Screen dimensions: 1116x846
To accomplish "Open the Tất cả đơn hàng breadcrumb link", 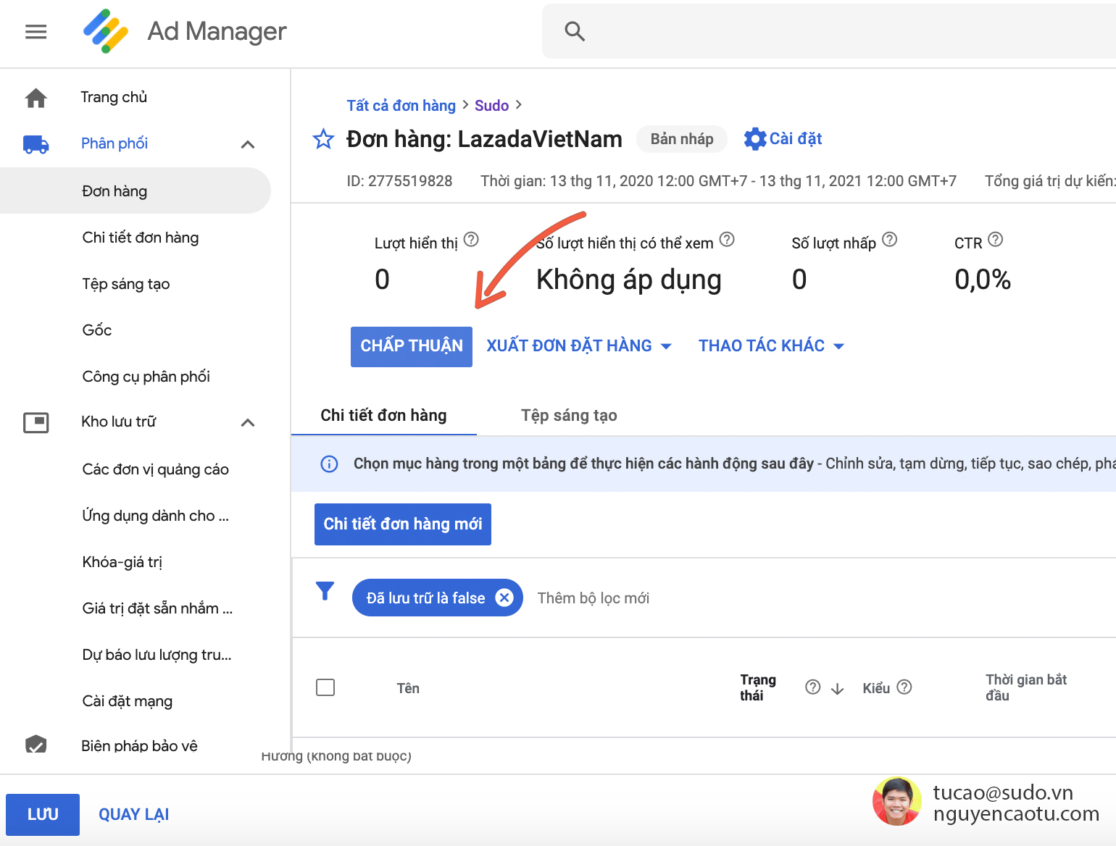I will coord(401,105).
